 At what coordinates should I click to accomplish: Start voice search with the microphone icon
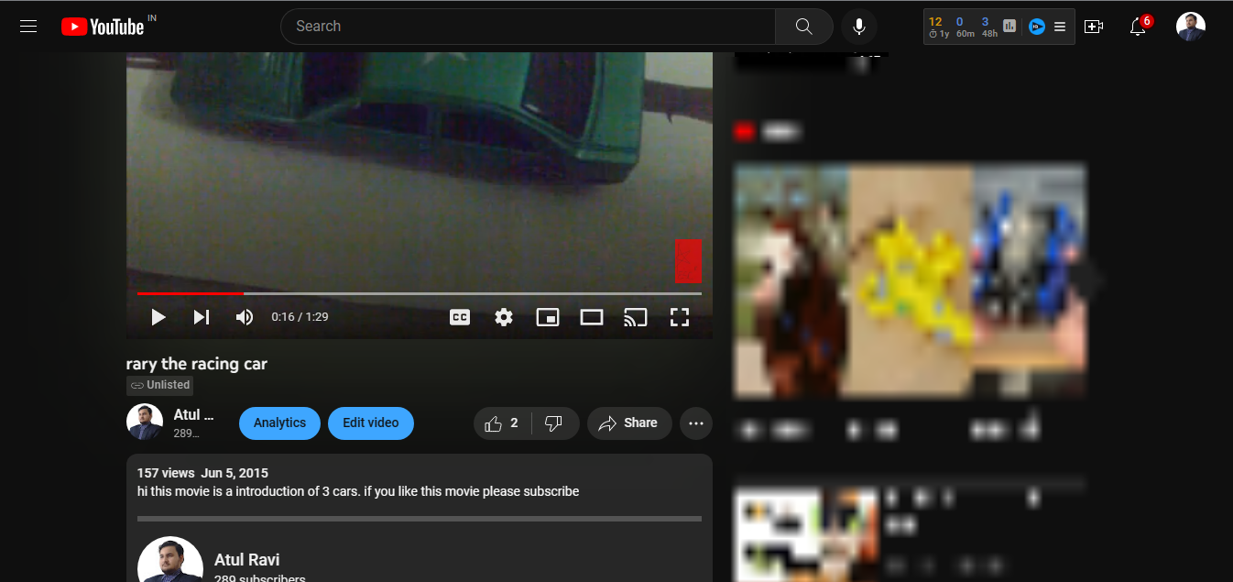tap(858, 27)
